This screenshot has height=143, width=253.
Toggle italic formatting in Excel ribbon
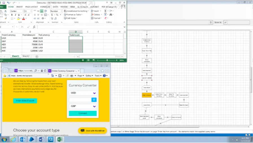(15, 15)
